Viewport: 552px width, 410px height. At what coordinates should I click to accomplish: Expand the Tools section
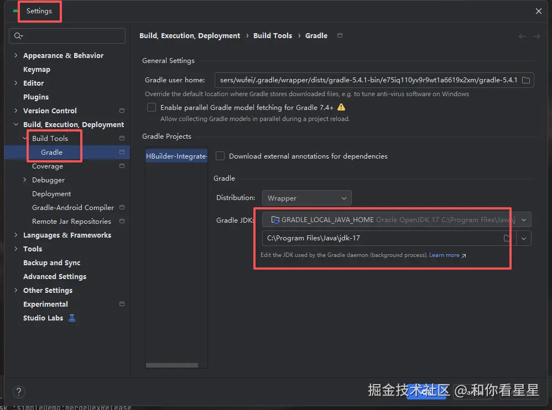pyautogui.click(x=15, y=249)
